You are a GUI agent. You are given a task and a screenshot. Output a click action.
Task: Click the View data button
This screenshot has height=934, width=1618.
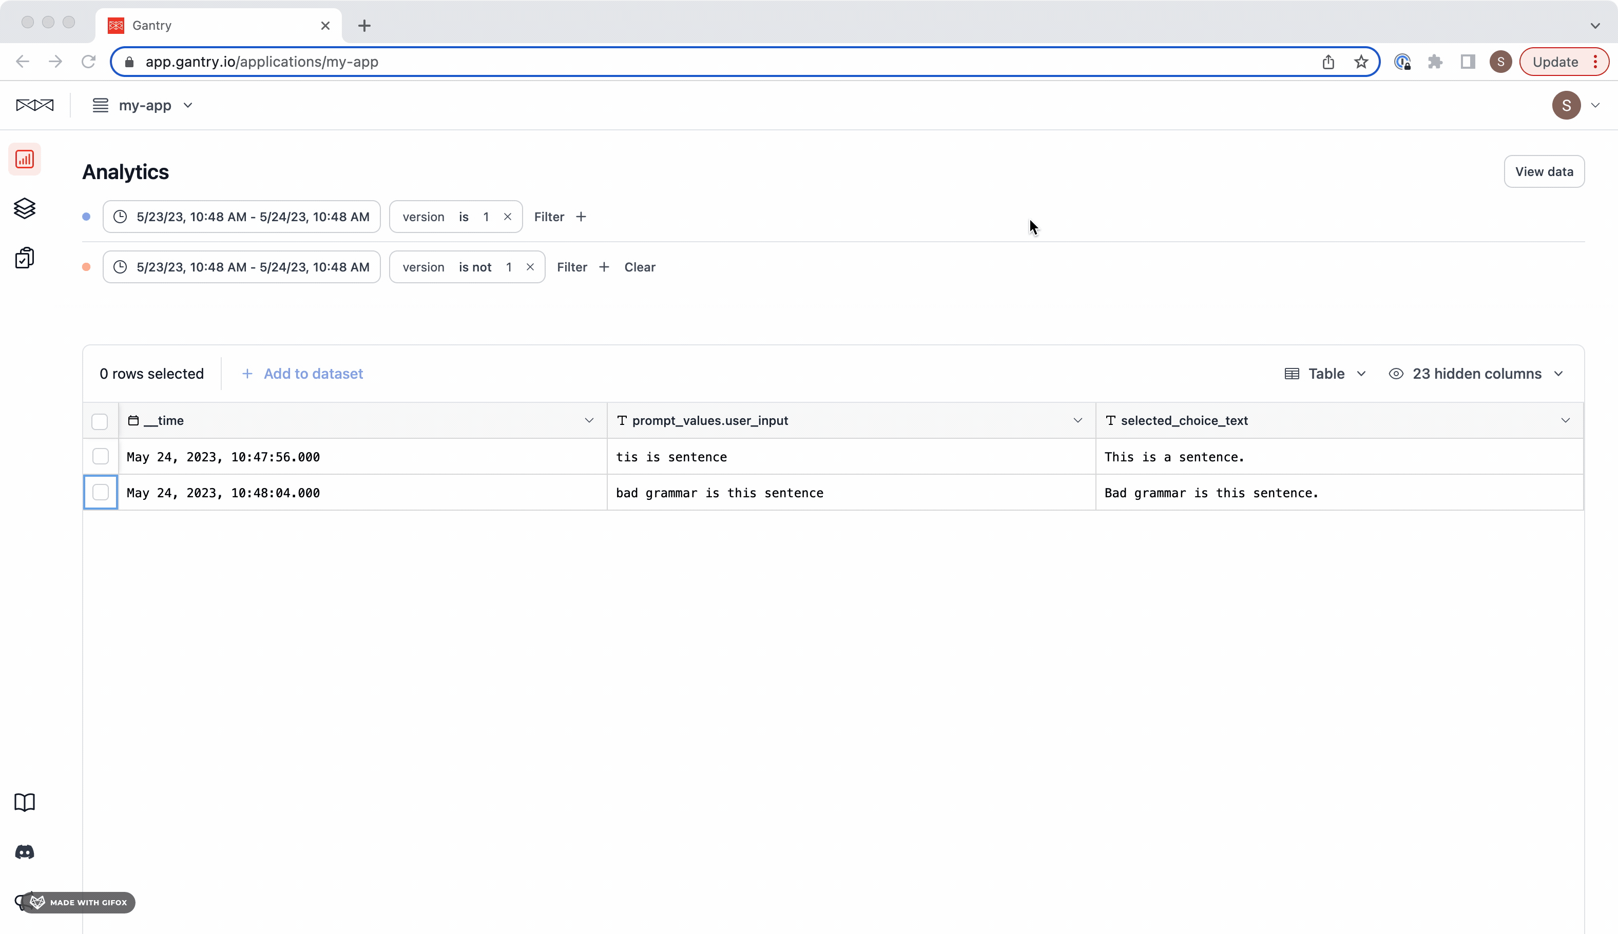tap(1544, 171)
